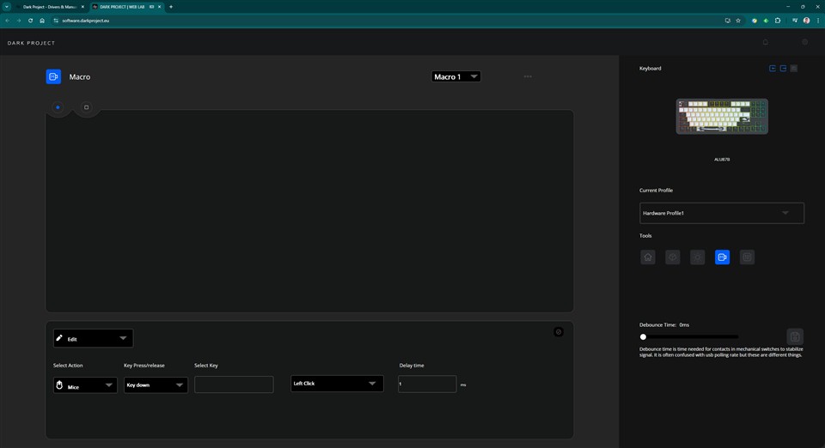Open the lighting tool in Tools
Screen dimensions: 825x448
[x=698, y=257]
